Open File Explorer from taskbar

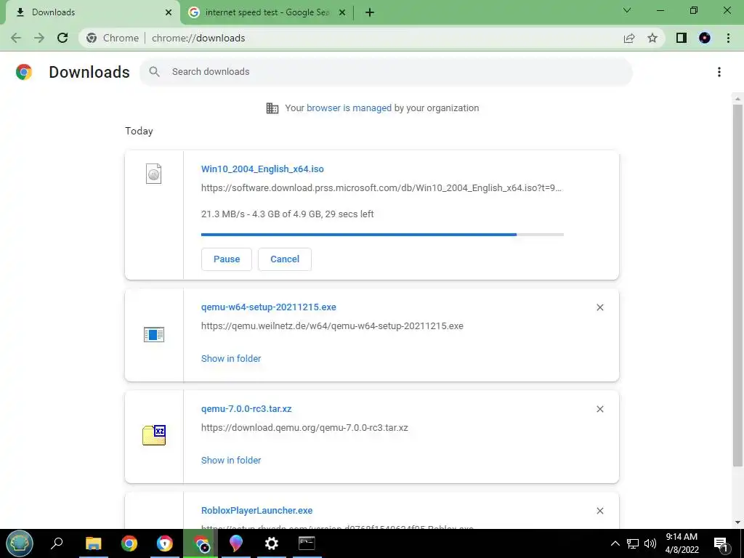coord(93,543)
